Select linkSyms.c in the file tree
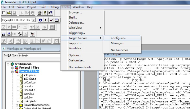The image size is (192, 112). (x=29, y=75)
